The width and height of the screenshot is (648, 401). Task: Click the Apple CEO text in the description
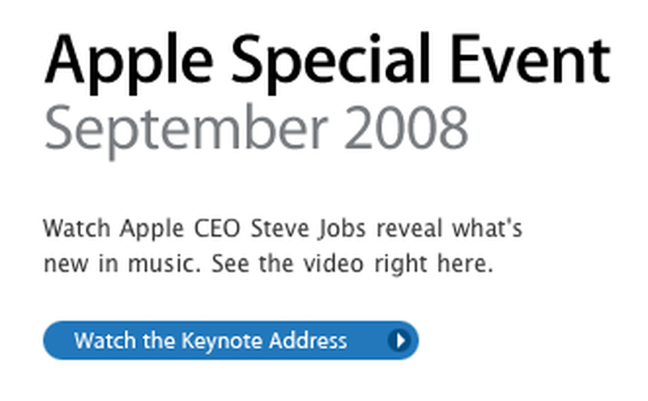point(180,229)
